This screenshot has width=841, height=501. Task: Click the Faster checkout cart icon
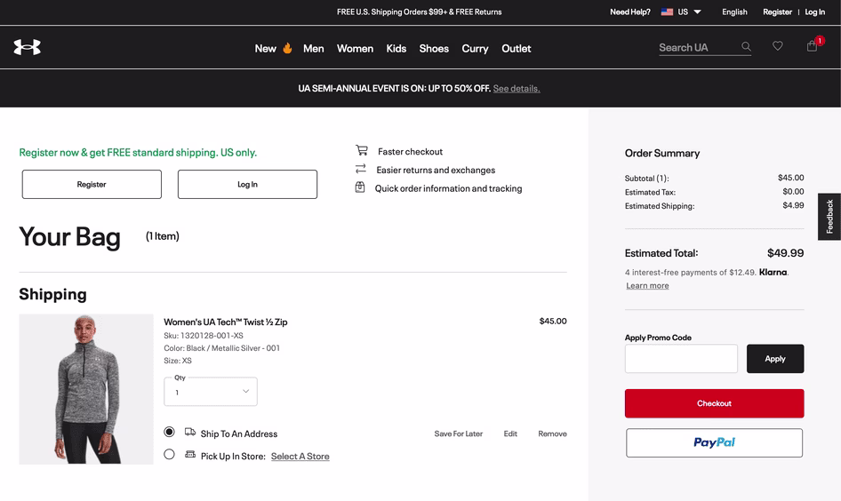click(362, 151)
